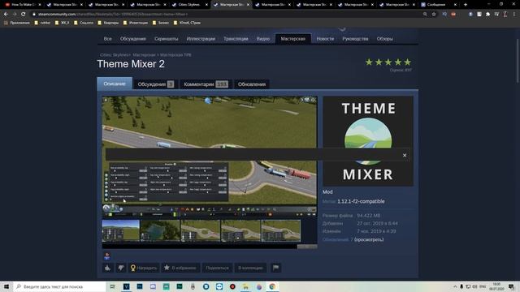Click the Наградить award button

pos(144,268)
